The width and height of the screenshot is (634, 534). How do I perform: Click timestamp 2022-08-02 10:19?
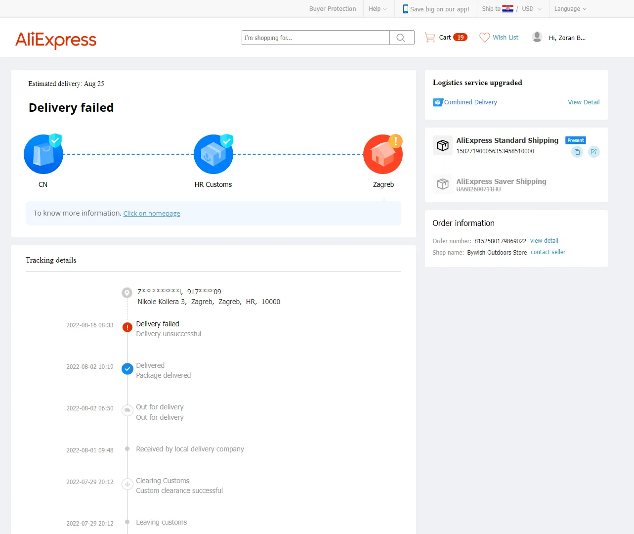(90, 367)
